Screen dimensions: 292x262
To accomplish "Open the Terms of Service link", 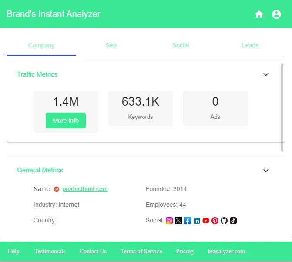I will pos(141,251).
